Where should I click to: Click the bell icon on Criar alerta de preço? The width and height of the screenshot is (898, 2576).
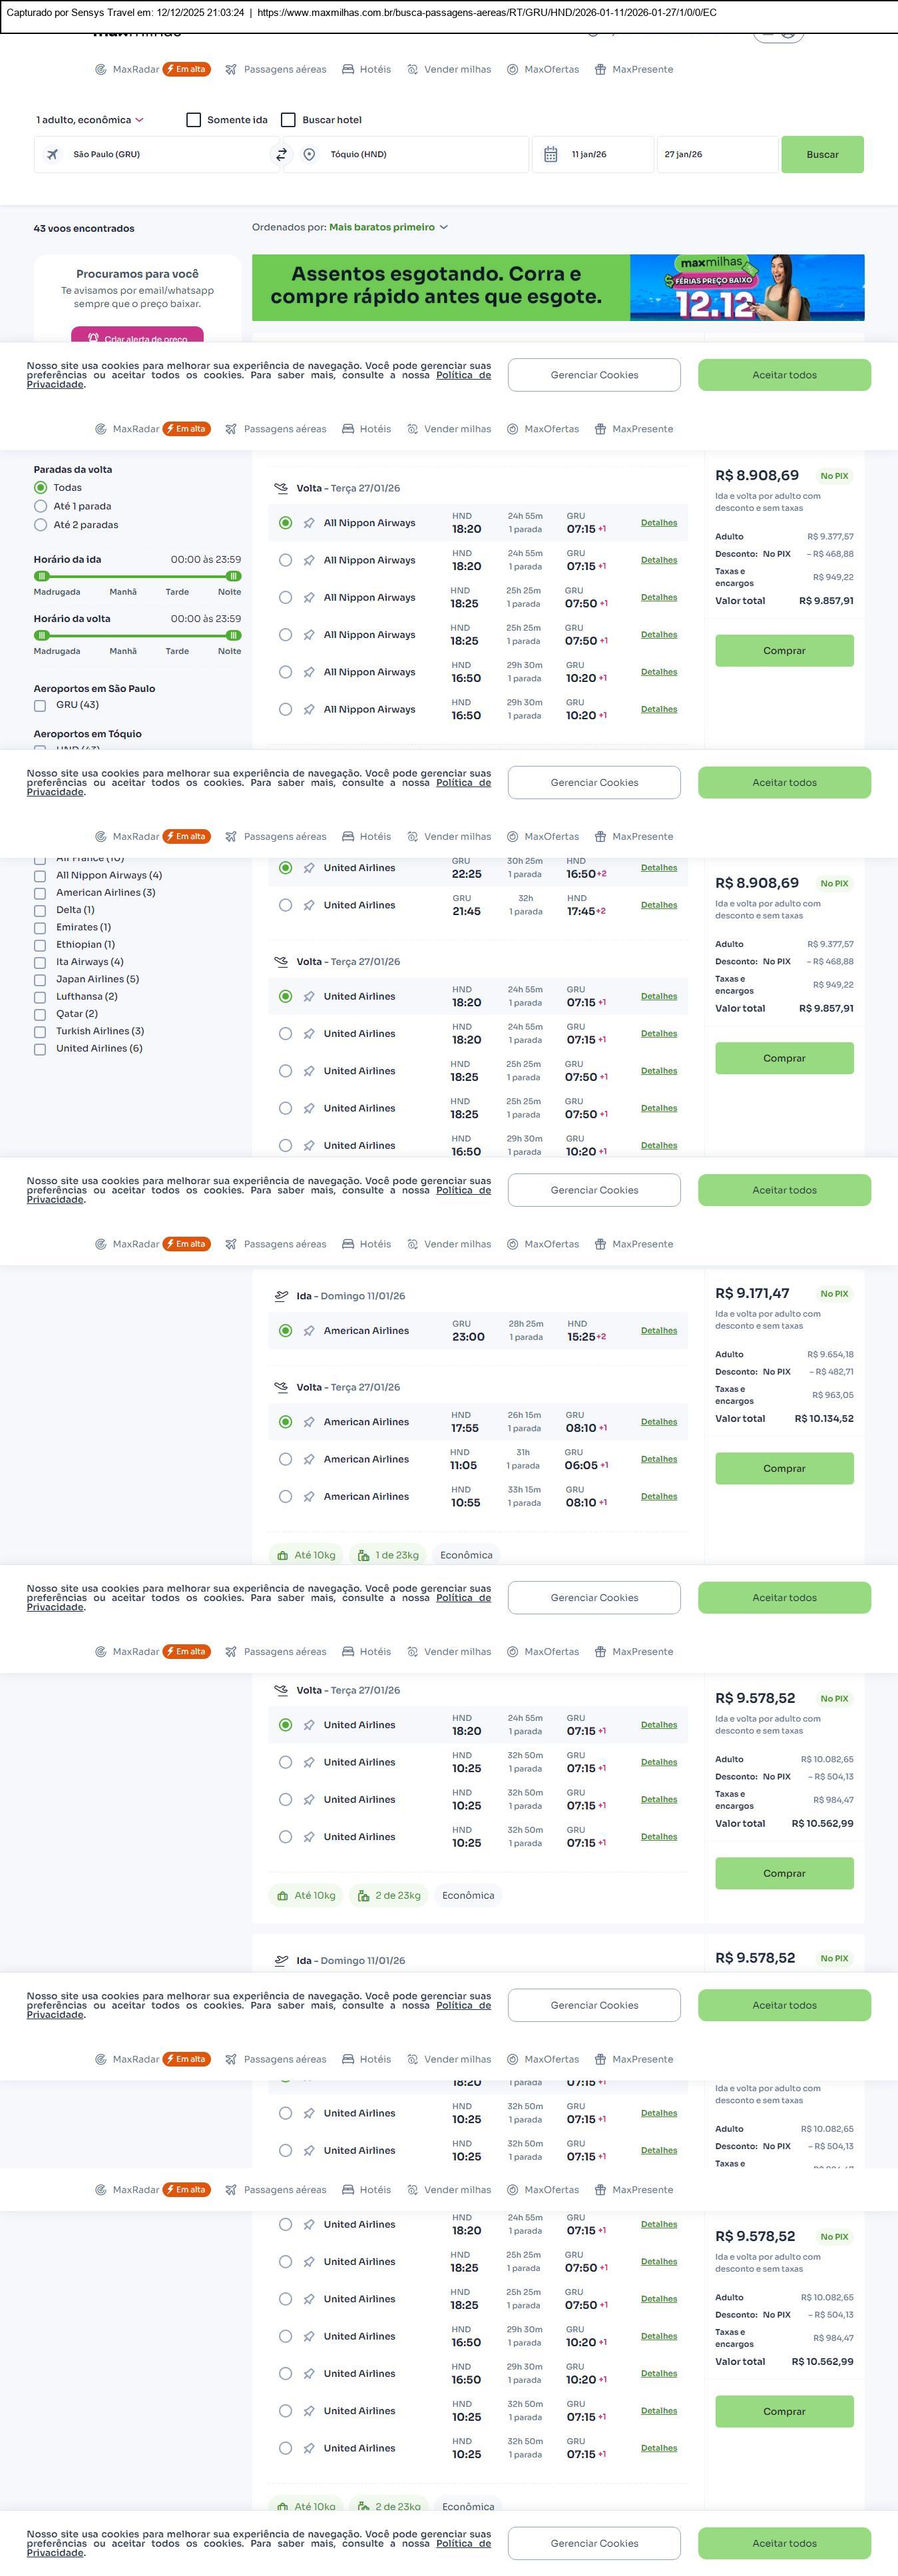93,338
